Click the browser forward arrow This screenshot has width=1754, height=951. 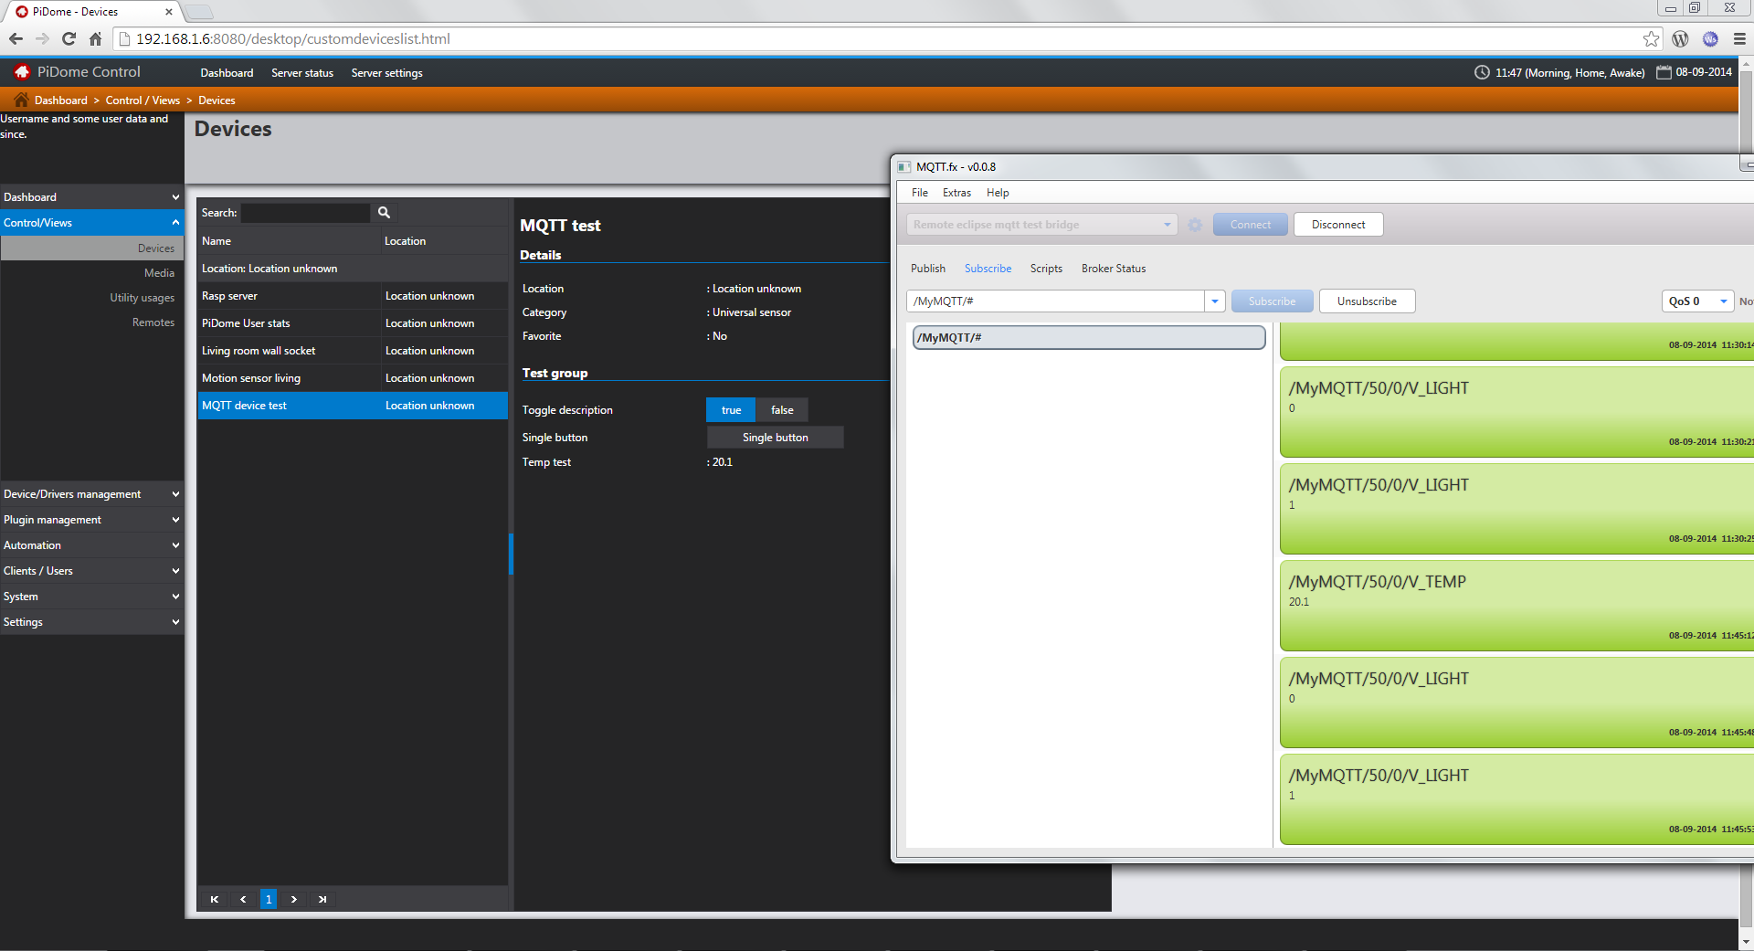click(x=42, y=38)
